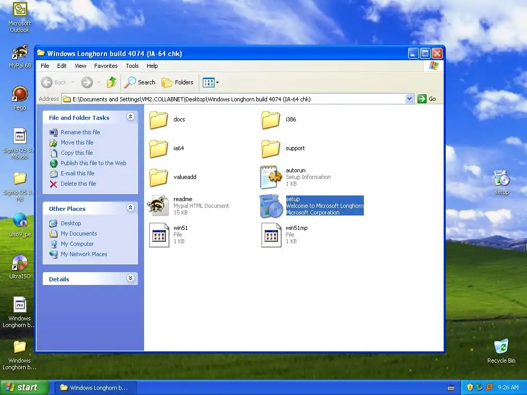Click Rename this file link

pos(80,132)
